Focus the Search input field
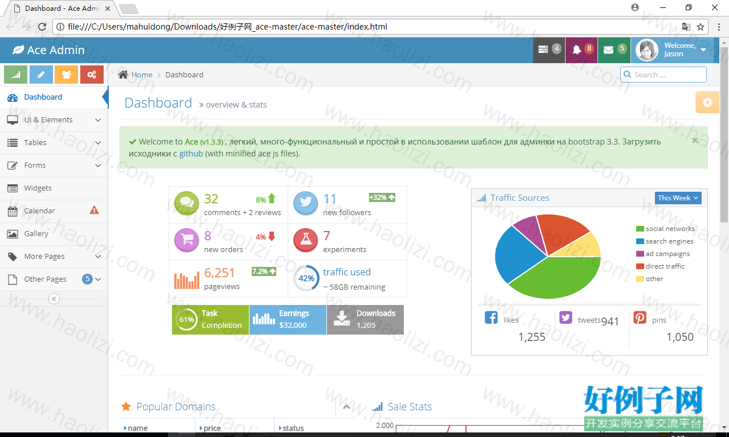The width and height of the screenshot is (729, 437). (x=664, y=75)
